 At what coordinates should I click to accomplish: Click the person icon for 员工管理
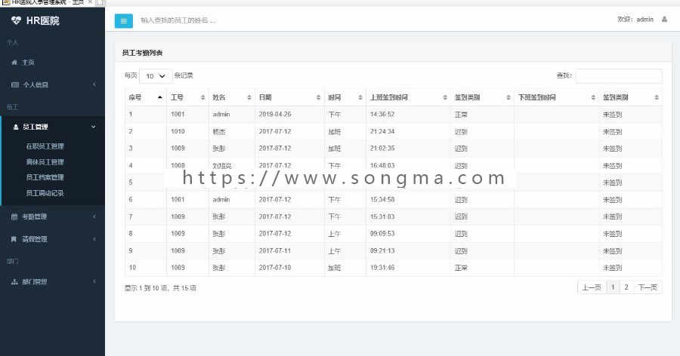tap(16, 127)
